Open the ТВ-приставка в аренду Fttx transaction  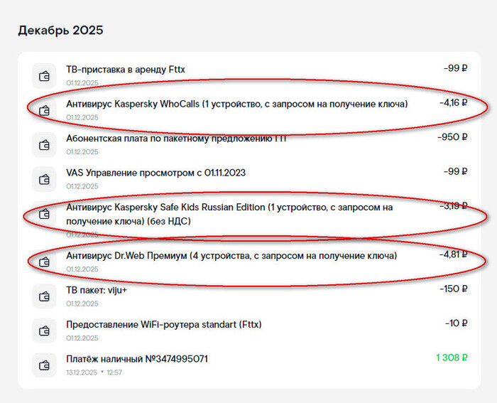click(x=126, y=70)
